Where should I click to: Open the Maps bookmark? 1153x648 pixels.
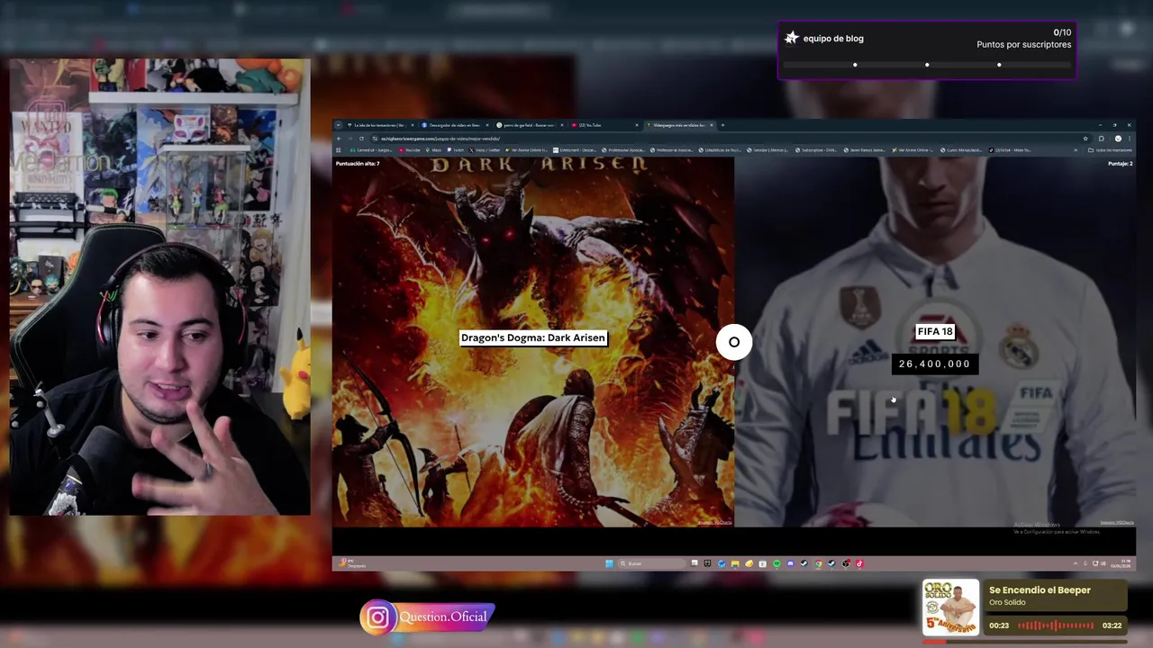tap(433, 150)
